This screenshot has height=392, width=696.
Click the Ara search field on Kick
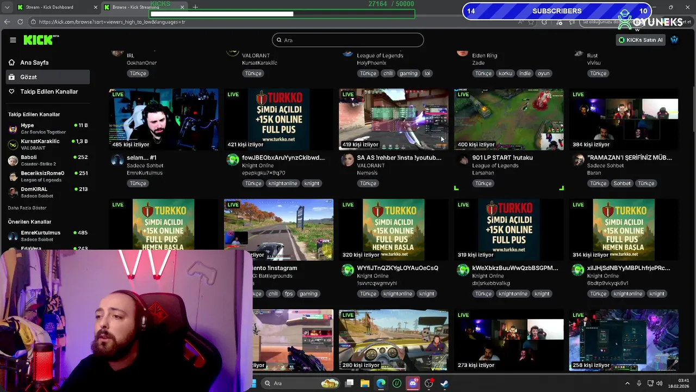(x=348, y=40)
